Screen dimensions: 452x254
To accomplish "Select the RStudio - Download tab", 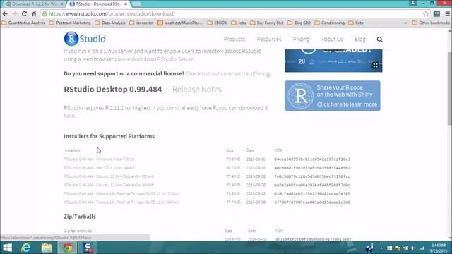I will click(x=98, y=4).
